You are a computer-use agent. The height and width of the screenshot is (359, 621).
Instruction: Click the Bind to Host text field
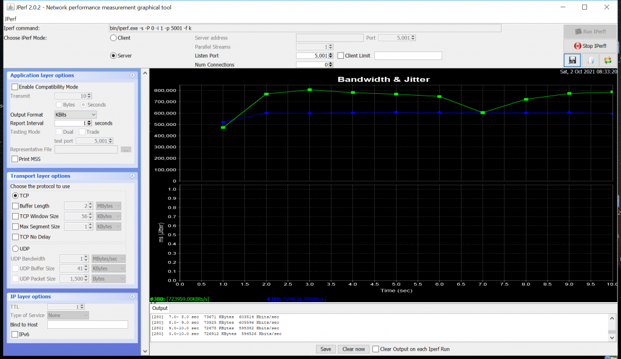pyautogui.click(x=87, y=324)
